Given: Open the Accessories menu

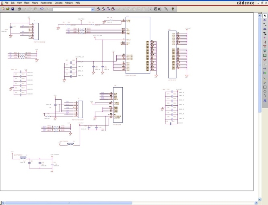Looking at the screenshot, I should click(x=46, y=3).
